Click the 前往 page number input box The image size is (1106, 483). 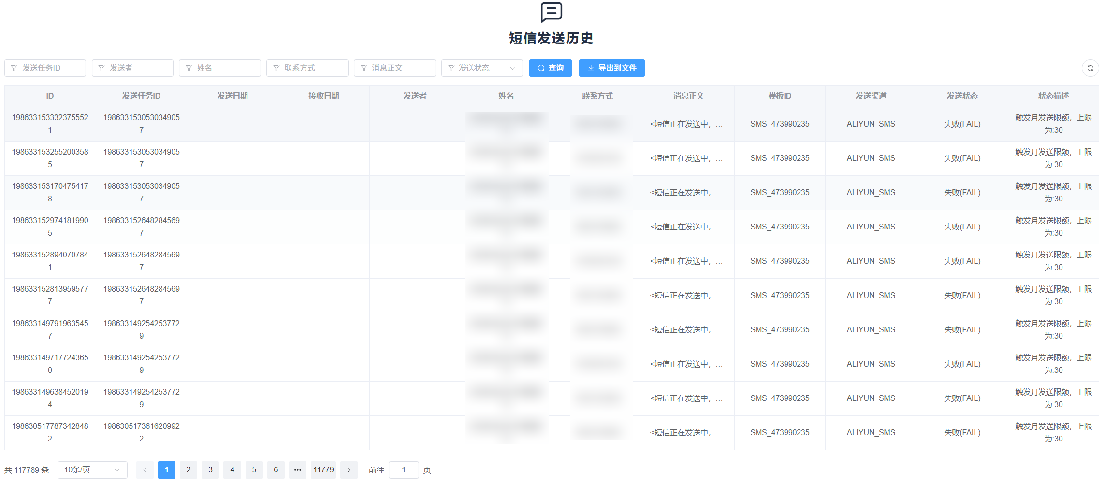(x=404, y=470)
